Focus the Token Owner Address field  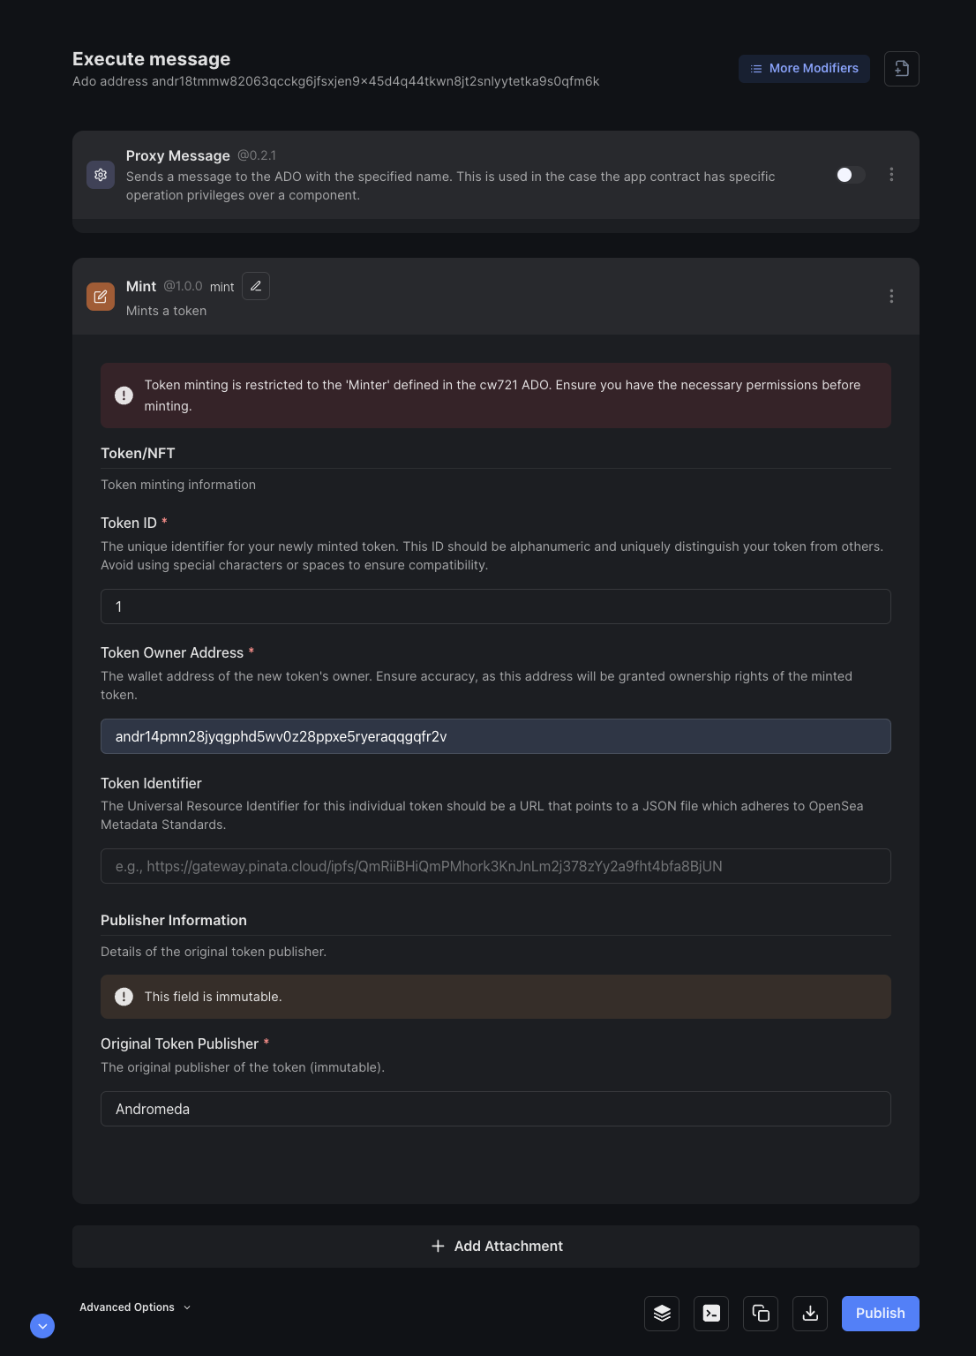point(496,736)
